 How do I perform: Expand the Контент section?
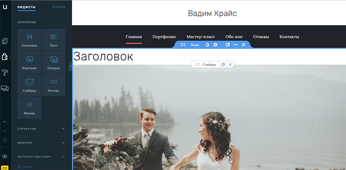click(x=42, y=143)
